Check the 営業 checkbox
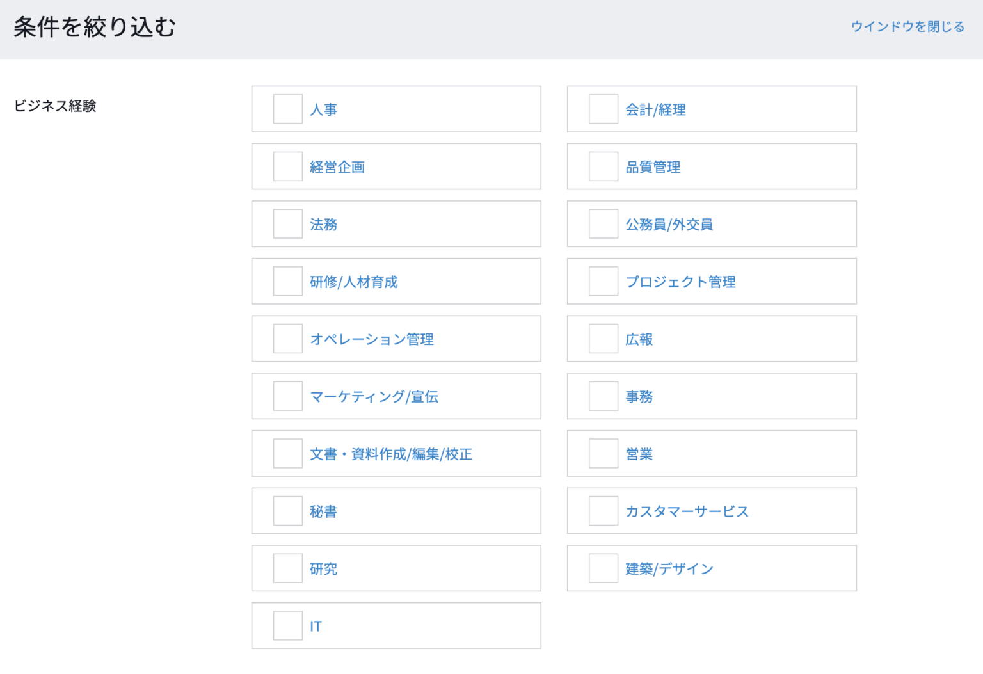This screenshot has width=983, height=674. tap(603, 454)
